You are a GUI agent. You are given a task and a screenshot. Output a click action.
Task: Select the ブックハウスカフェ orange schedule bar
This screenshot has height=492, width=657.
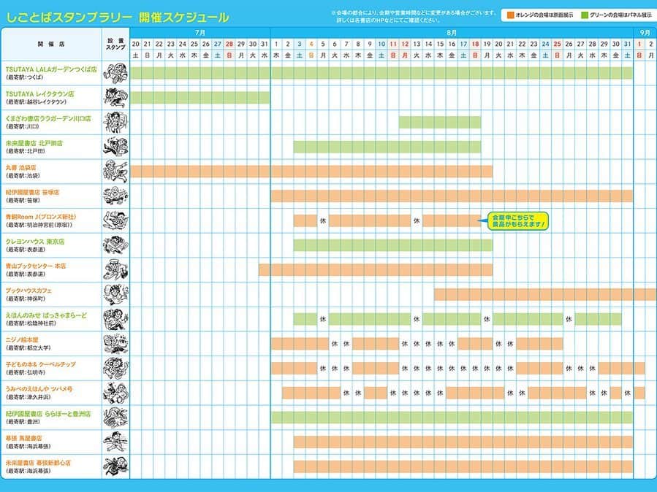(x=545, y=294)
